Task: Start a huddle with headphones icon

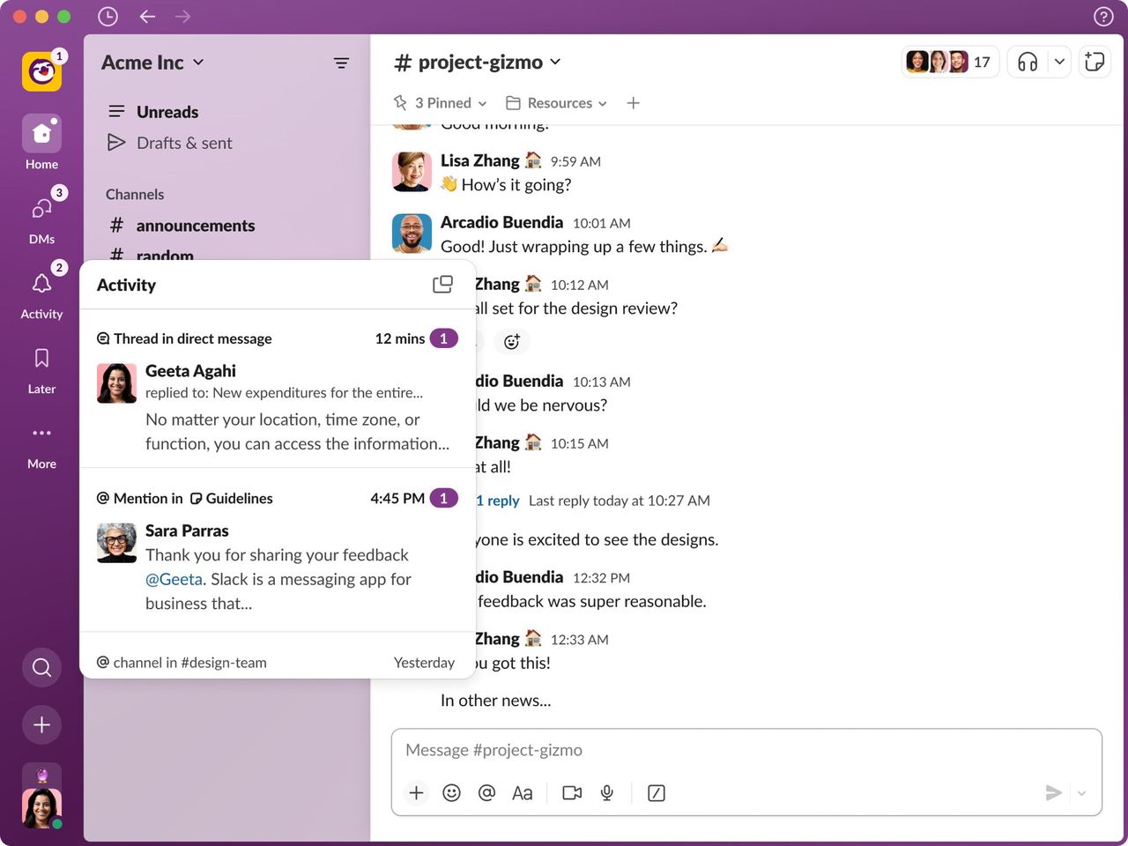Action: coord(1028,62)
